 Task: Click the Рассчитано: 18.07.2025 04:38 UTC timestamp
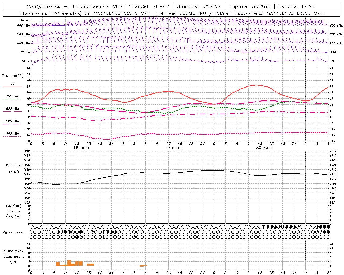(x=279, y=13)
